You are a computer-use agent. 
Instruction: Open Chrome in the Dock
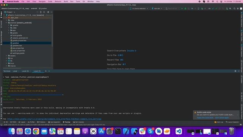36,131
